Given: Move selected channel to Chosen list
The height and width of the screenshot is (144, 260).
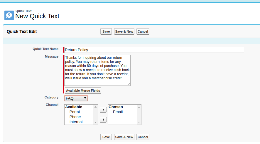Looking at the screenshot, I should [x=103, y=110].
